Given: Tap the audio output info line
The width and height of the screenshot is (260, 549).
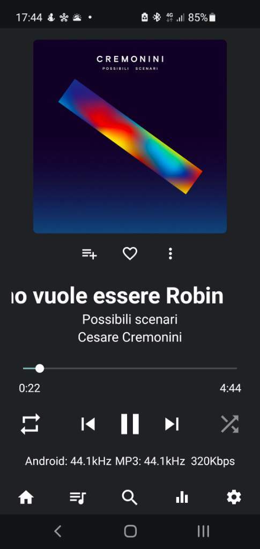Looking at the screenshot, I should [x=130, y=461].
